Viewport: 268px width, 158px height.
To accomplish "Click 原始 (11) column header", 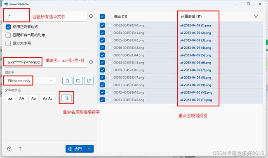I will (x=120, y=17).
